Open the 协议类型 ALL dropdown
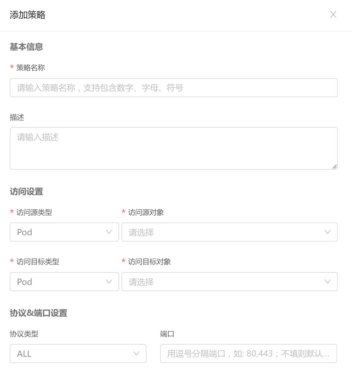This screenshot has height=385, width=352. pos(78,354)
